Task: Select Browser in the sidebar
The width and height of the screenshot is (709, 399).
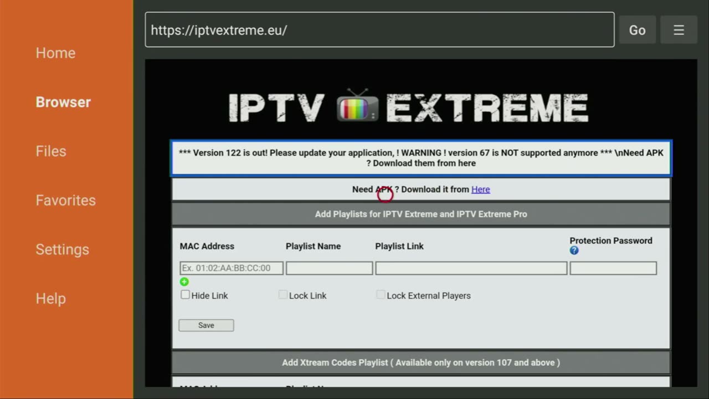Action: [x=63, y=102]
